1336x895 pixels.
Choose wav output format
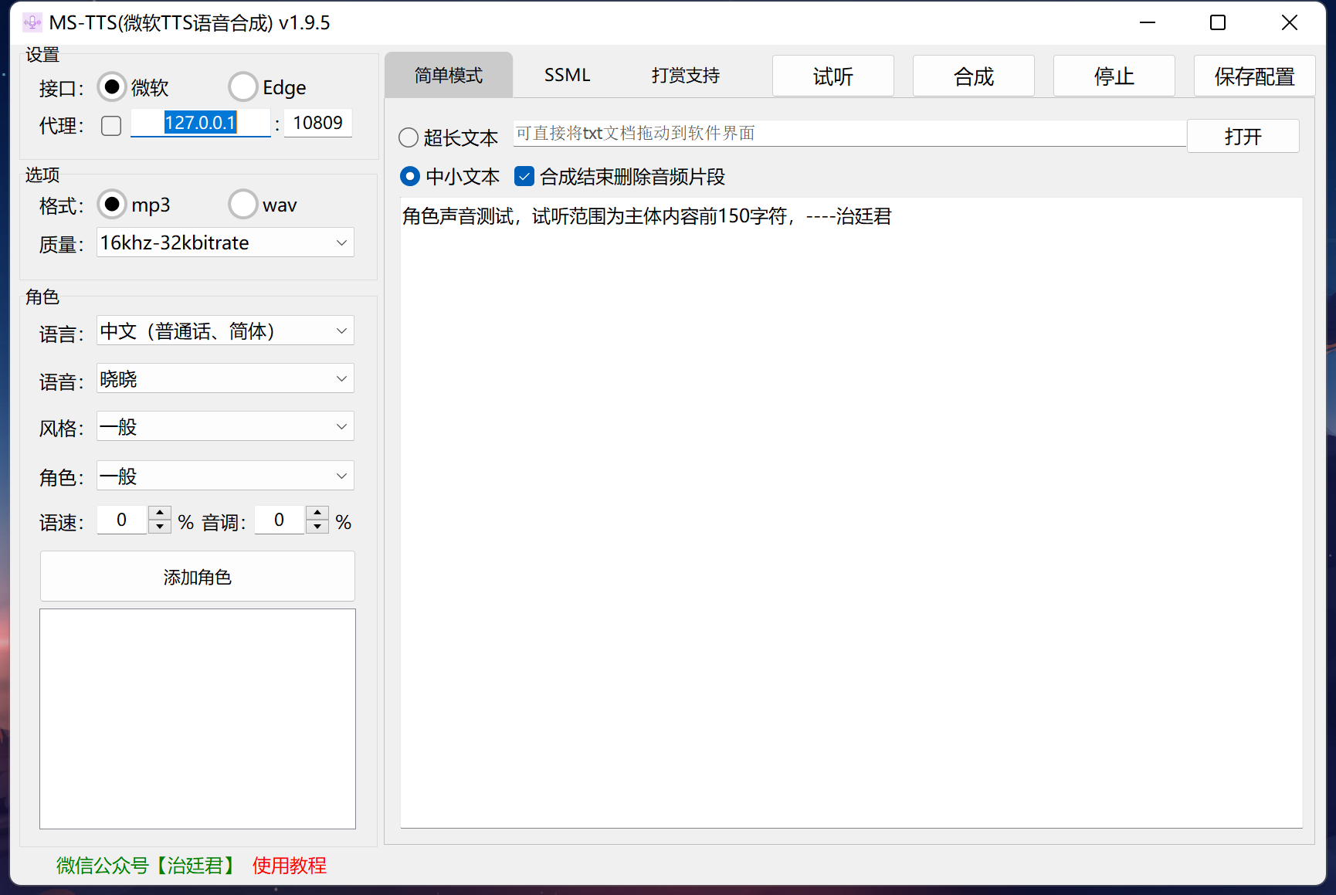point(242,205)
